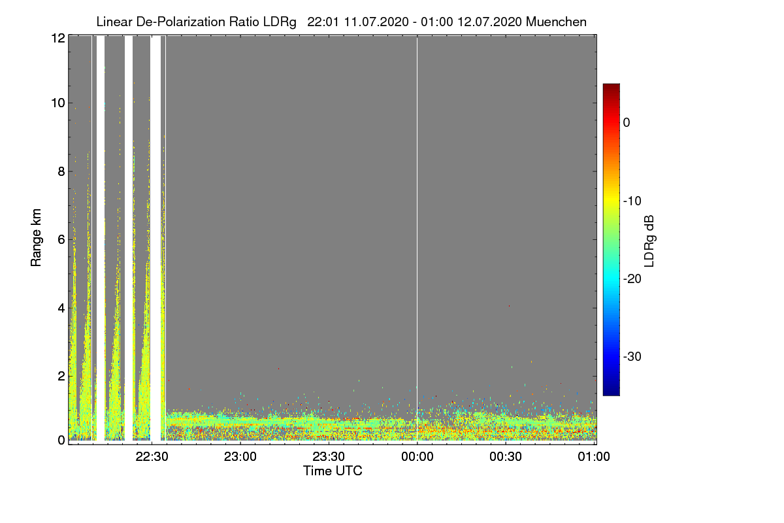The height and width of the screenshot is (523, 784).
Task: Click the 4 range tick label
Action: 61,308
